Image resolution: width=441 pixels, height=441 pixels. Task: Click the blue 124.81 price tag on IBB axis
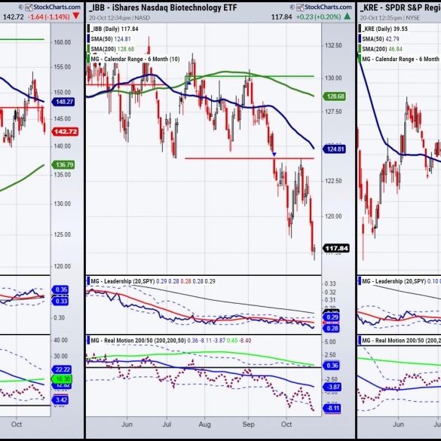tap(335, 149)
